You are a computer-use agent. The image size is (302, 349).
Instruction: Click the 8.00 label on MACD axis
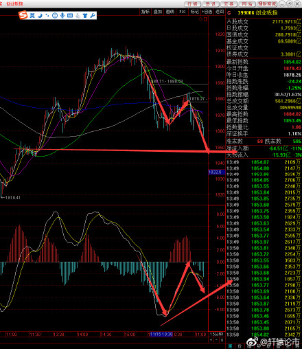[x=220, y=214]
